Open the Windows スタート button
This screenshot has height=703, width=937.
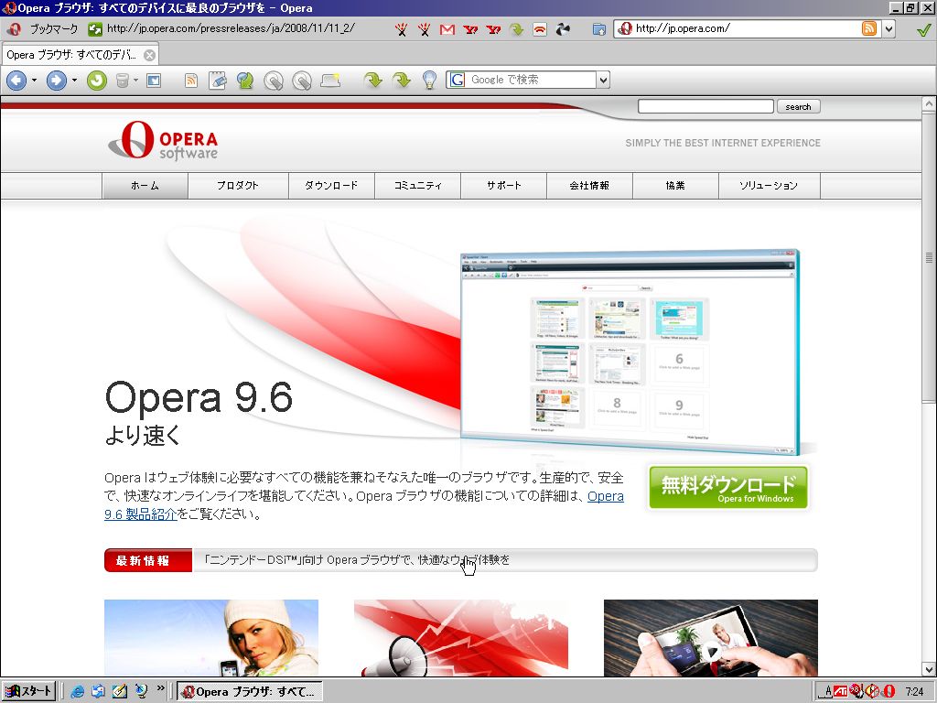click(28, 692)
